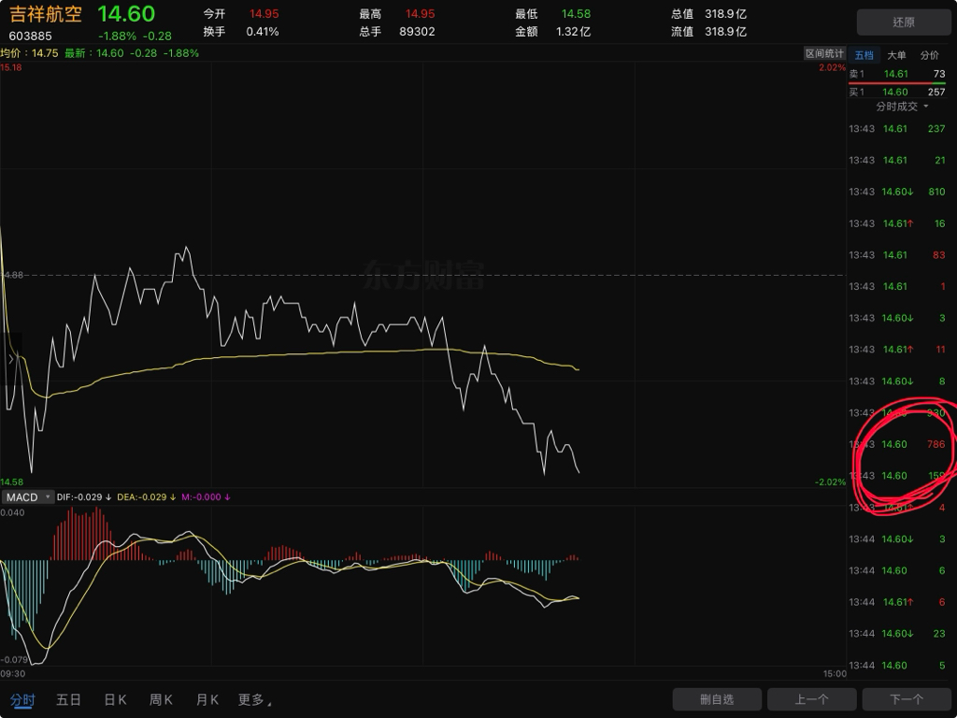Viewport: 957px width, 718px height.
Task: Click the M -0.000 indicator value
Action: (206, 497)
